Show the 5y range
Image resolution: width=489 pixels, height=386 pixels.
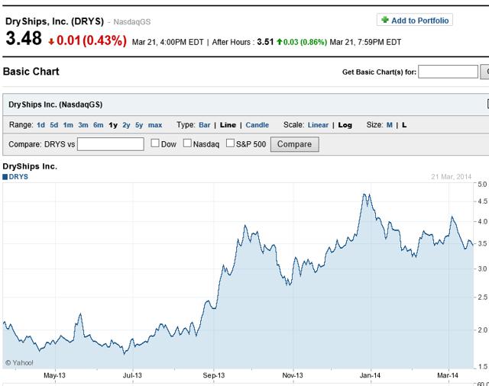(x=139, y=125)
